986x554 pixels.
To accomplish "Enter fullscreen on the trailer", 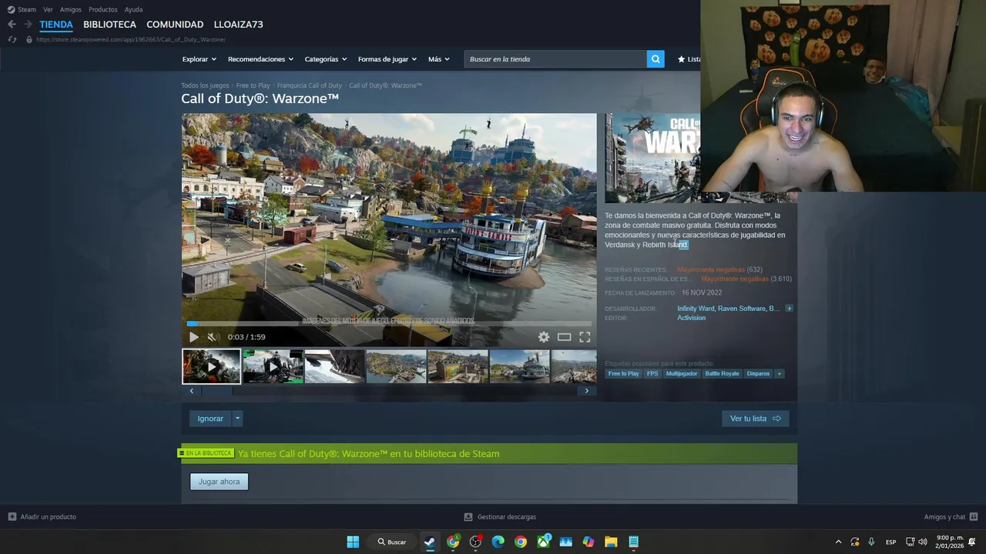I will coord(585,337).
